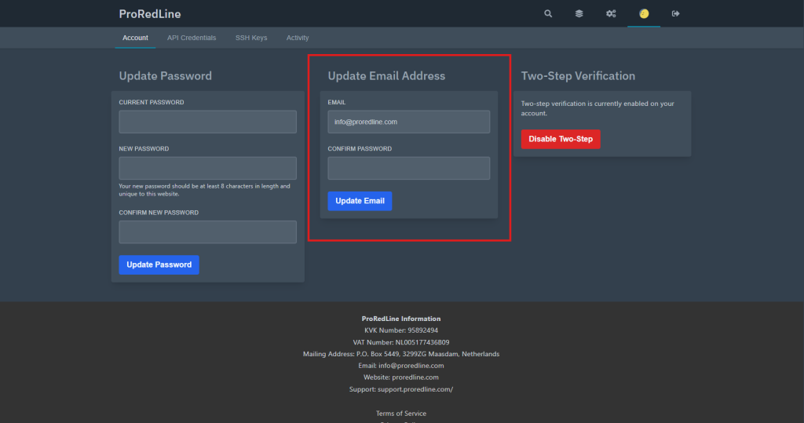Image resolution: width=804 pixels, height=423 pixels.
Task: Click the KVK Number 95892494 text
Action: point(401,330)
